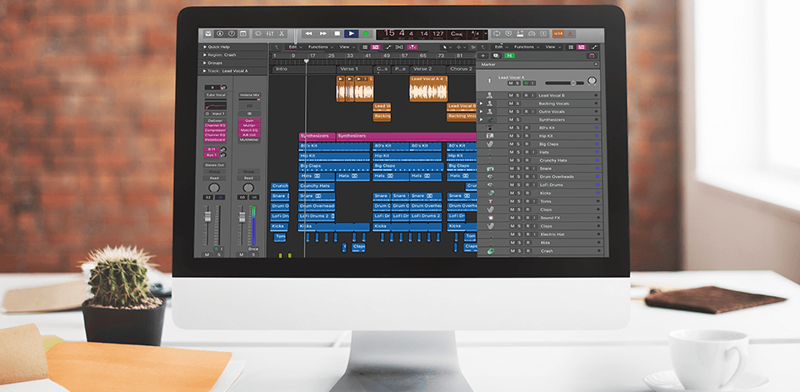Expand the Backing Vocals track stack
This screenshot has width=800, height=392.
point(481,103)
